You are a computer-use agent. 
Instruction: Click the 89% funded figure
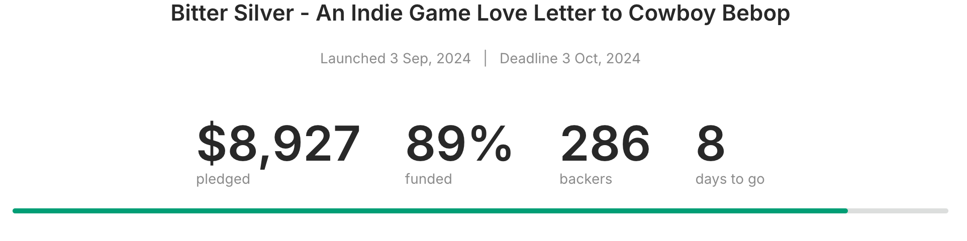458,145
